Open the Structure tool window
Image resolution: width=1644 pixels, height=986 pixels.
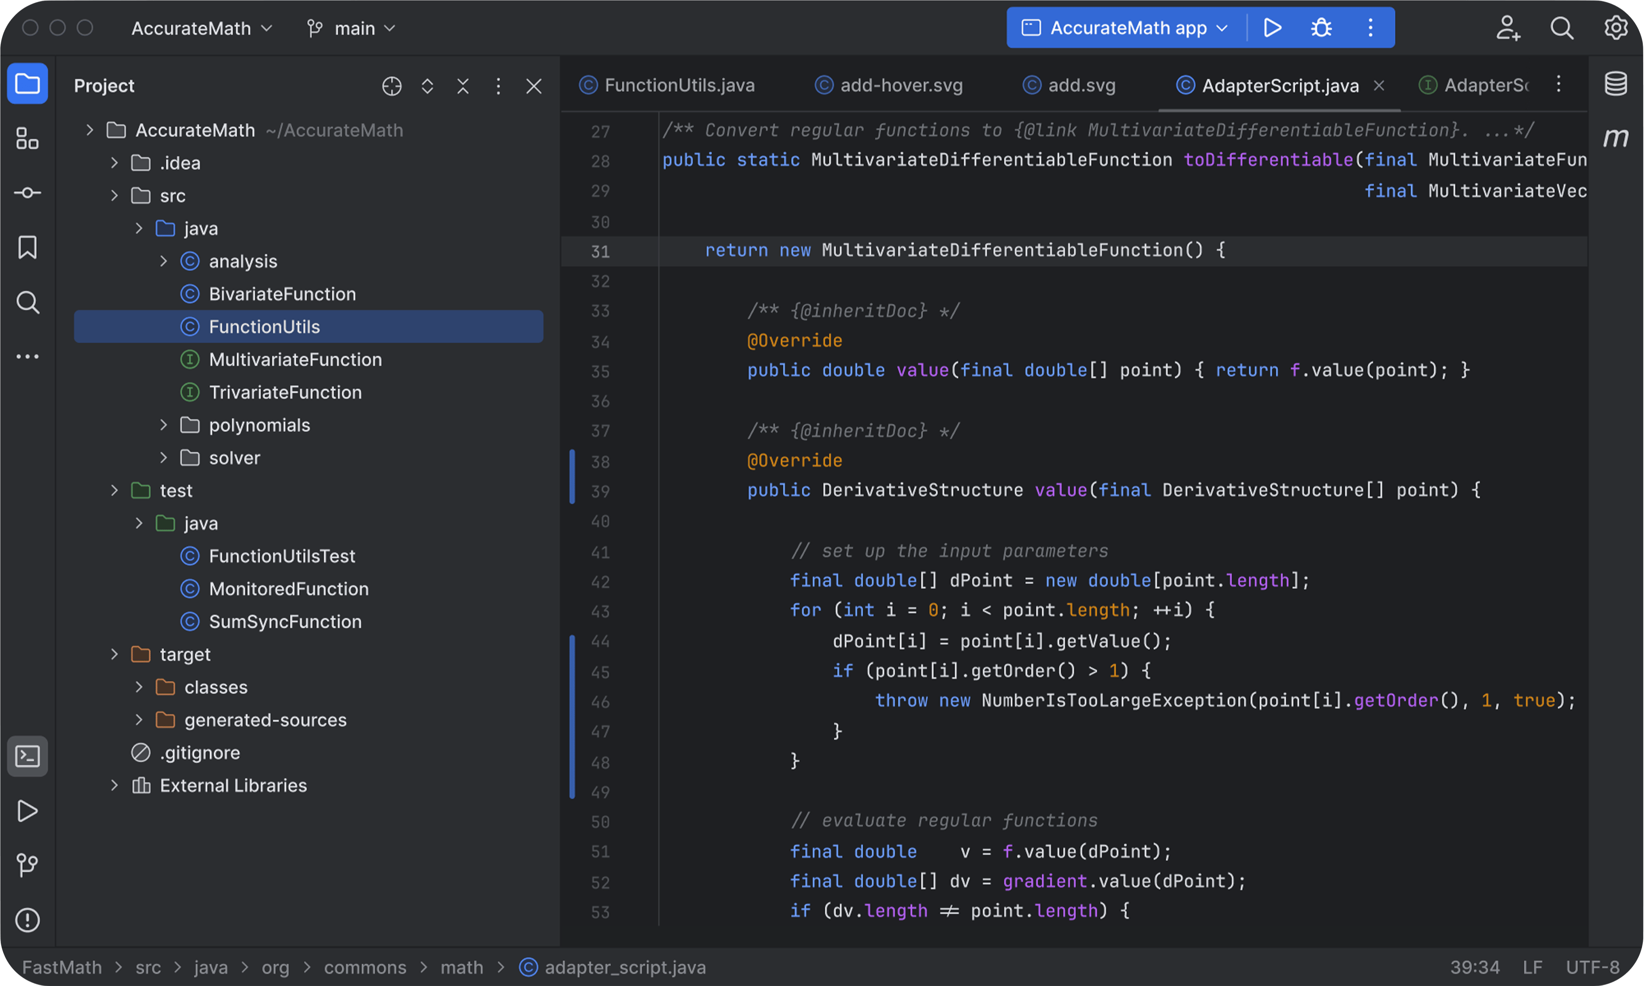(x=27, y=138)
